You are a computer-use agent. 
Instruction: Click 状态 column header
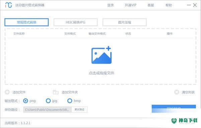click(128, 34)
